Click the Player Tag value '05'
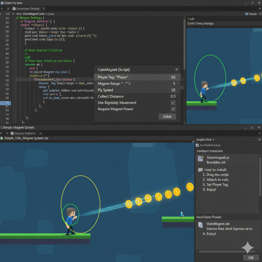The height and width of the screenshot is (262, 262). [173, 77]
